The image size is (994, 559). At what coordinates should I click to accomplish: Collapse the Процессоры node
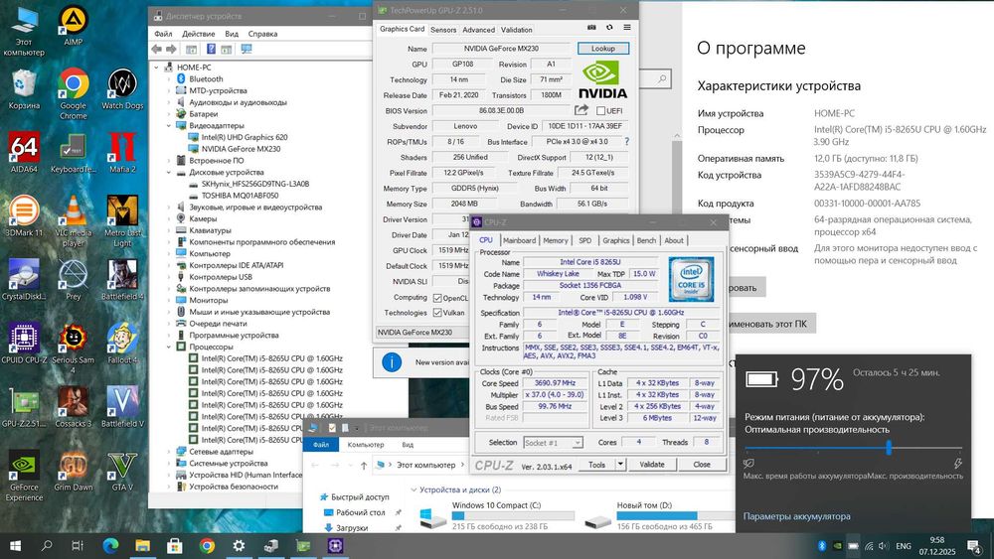pos(169,347)
